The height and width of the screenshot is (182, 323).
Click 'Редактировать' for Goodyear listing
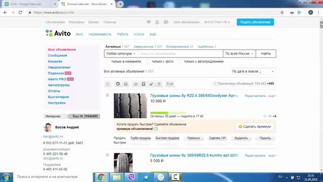pyautogui.click(x=255, y=96)
